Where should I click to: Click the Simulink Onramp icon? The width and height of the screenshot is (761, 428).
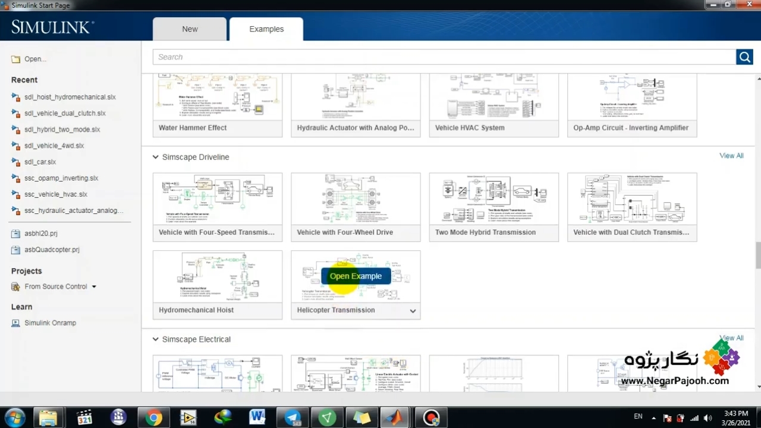point(15,323)
